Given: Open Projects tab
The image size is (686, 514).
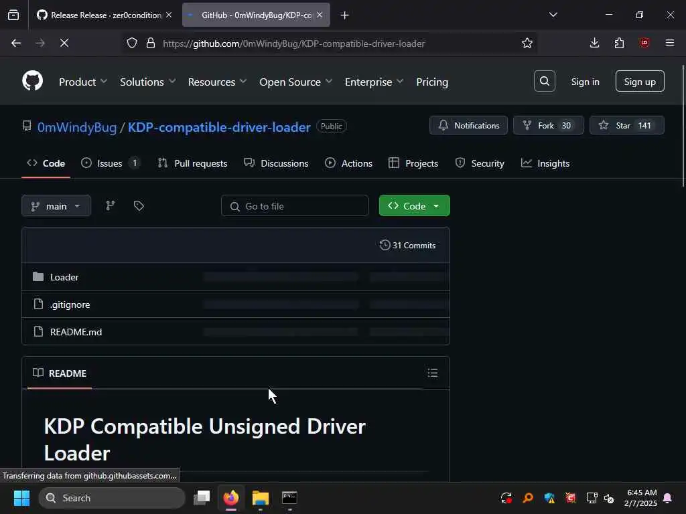Looking at the screenshot, I should point(413,163).
